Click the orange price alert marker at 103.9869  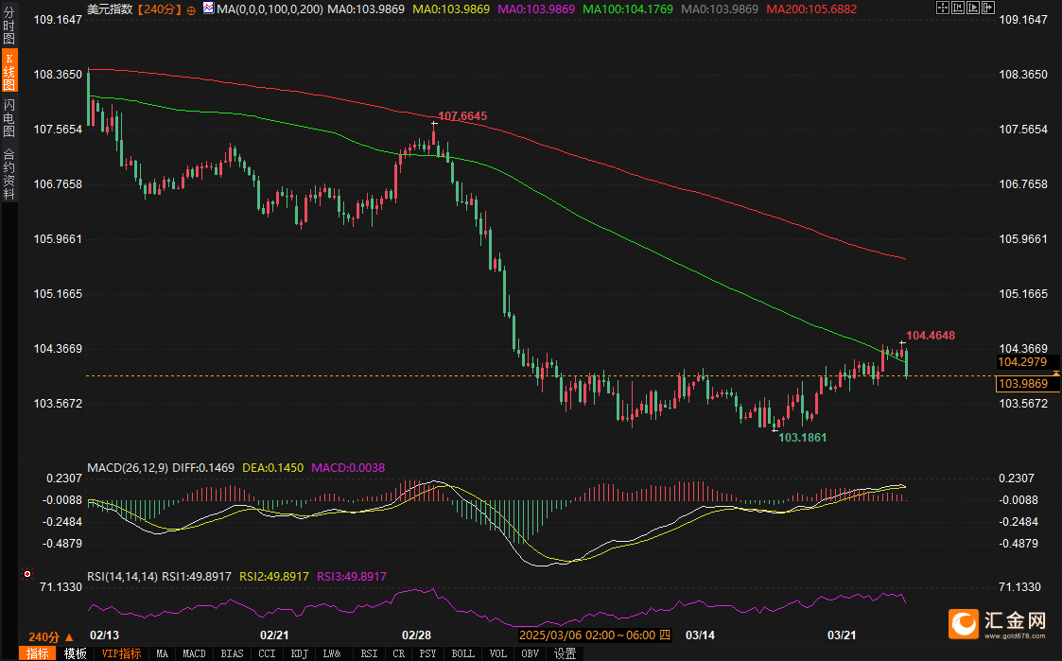(1056, 374)
